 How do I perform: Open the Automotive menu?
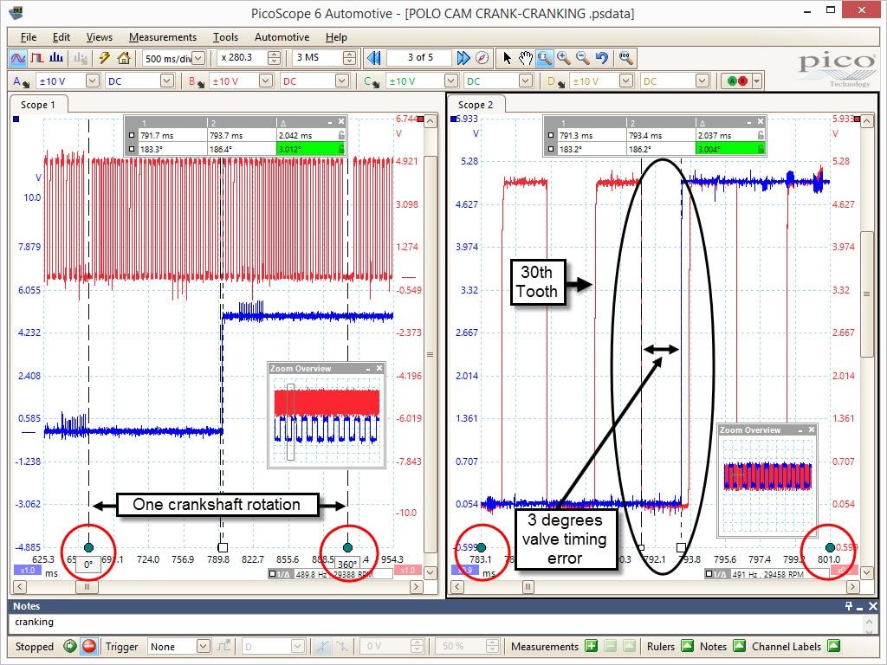pyautogui.click(x=282, y=36)
